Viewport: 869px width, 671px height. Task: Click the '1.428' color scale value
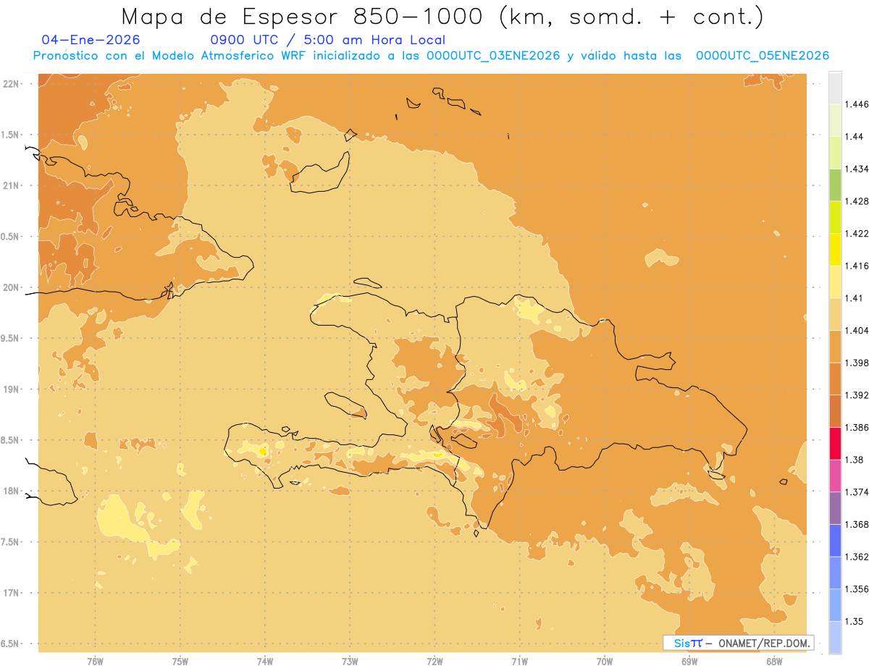tap(856, 201)
